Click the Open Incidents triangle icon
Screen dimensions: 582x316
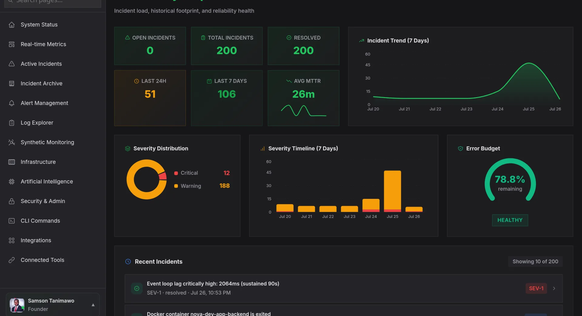tap(127, 38)
